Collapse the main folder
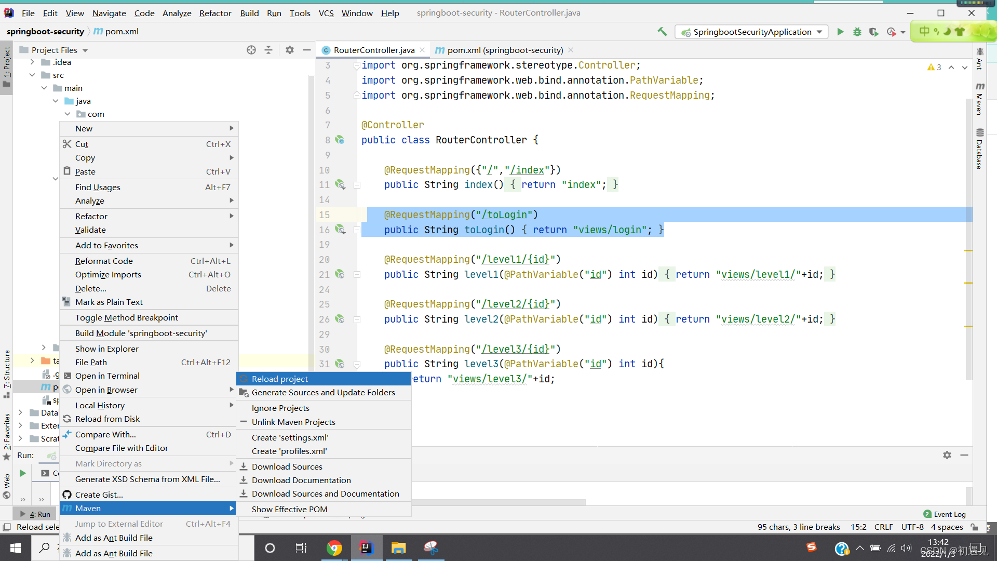Screen dimensions: 997x561 pyautogui.click(x=44, y=88)
